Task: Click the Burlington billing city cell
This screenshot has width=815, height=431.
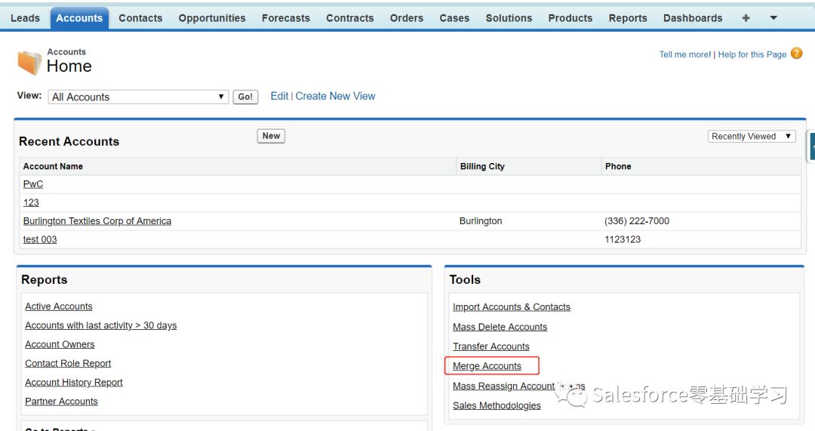Action: [x=481, y=221]
